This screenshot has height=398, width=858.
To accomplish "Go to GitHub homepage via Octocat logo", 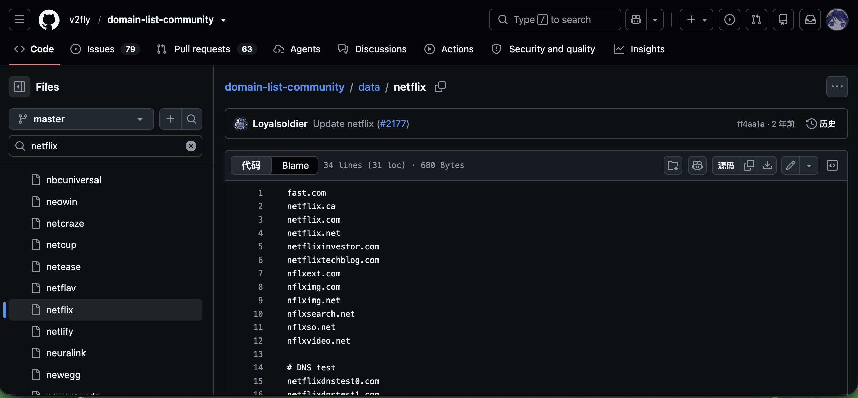I will 49,19.
